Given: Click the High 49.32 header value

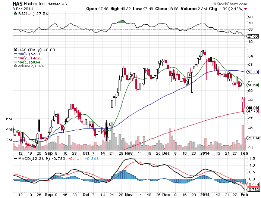Looking at the screenshot, I should [x=120, y=9].
